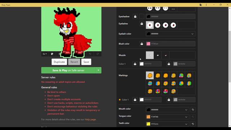Click the ffffff color field under Muzzle

151,64
